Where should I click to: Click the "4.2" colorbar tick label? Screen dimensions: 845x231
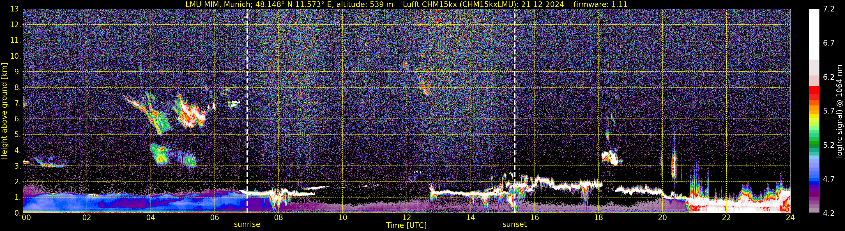point(829,213)
